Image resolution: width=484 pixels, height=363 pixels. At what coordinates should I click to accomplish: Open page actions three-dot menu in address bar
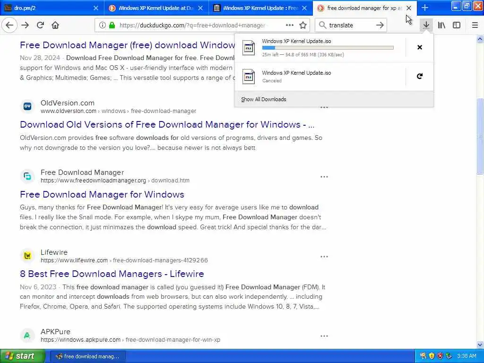290,26
